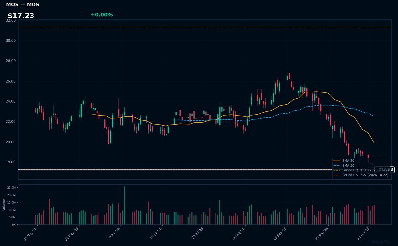Select the 16 Jun '26 date label

pyautogui.click(x=113, y=234)
